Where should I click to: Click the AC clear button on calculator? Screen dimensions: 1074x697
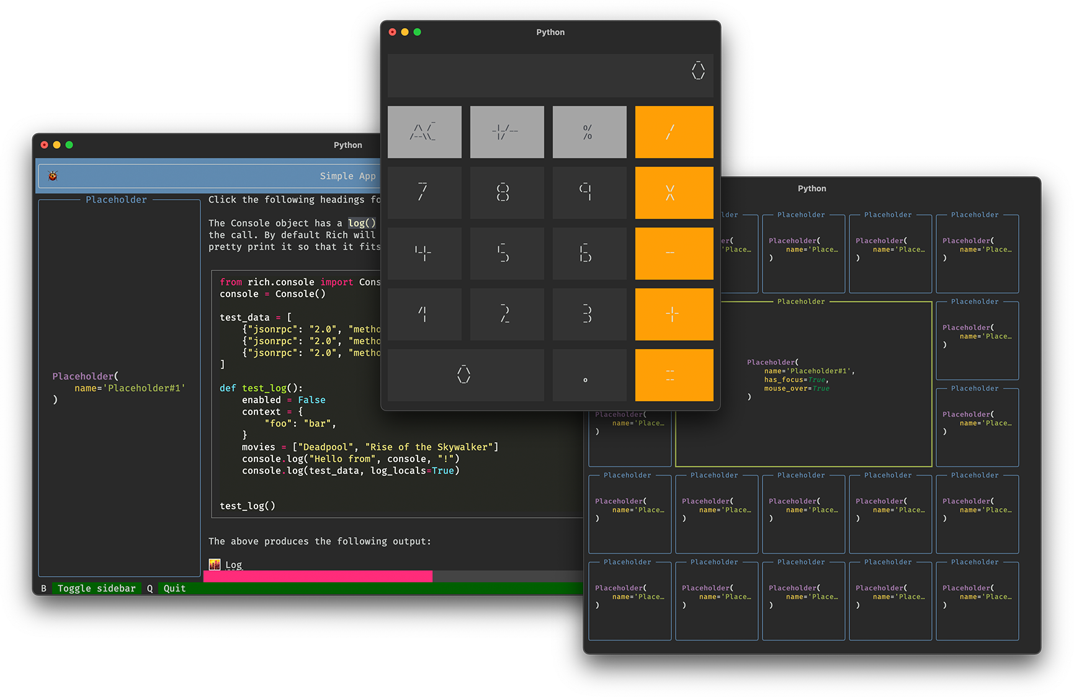(424, 131)
